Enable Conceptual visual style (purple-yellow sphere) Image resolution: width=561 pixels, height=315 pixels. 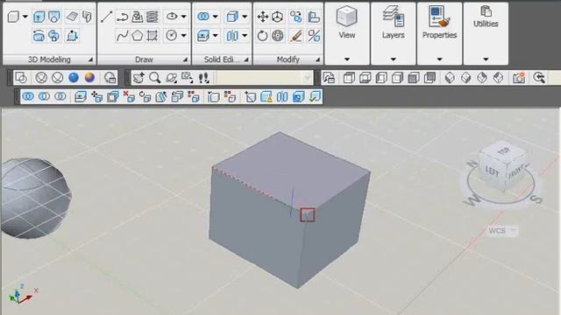coord(89,78)
